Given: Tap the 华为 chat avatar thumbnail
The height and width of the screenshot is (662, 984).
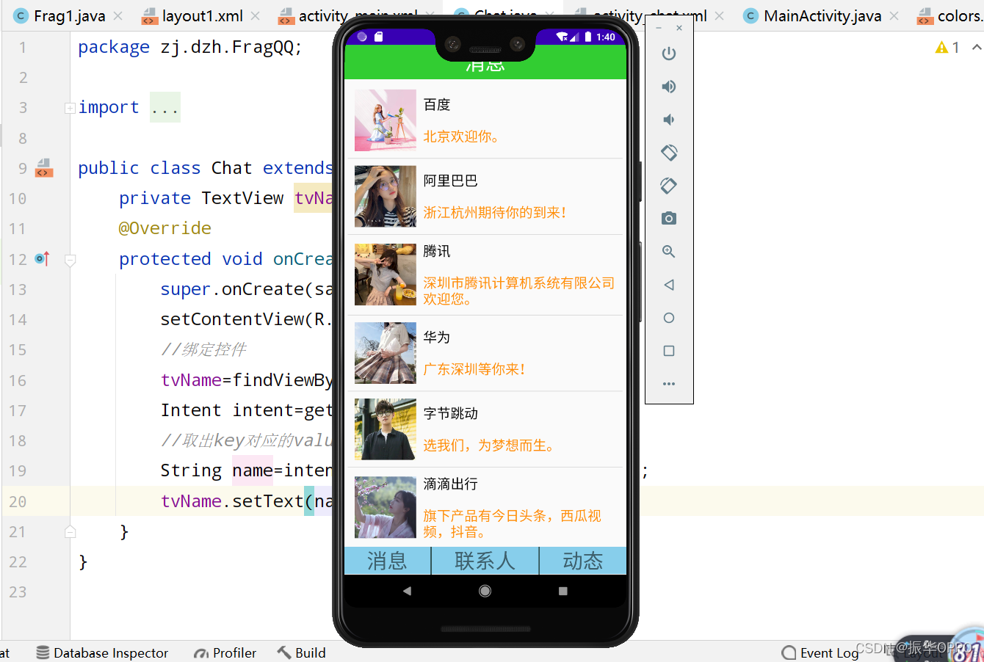Looking at the screenshot, I should point(386,353).
